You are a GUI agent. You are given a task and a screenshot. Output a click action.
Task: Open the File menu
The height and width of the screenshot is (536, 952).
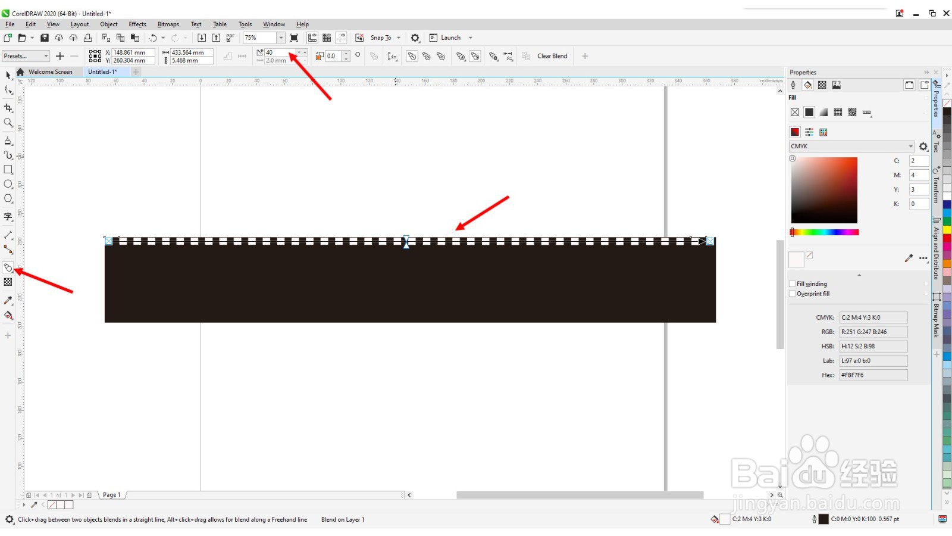pos(10,24)
